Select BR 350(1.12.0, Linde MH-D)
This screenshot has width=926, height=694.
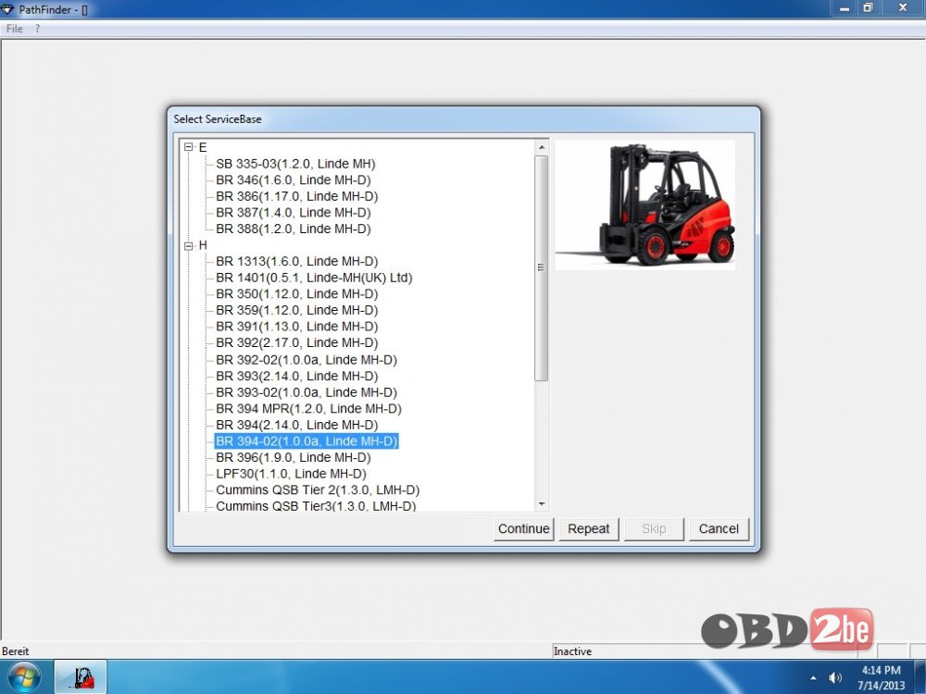(x=296, y=294)
